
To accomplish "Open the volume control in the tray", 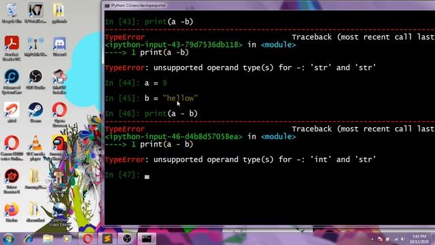I will 402,239.
